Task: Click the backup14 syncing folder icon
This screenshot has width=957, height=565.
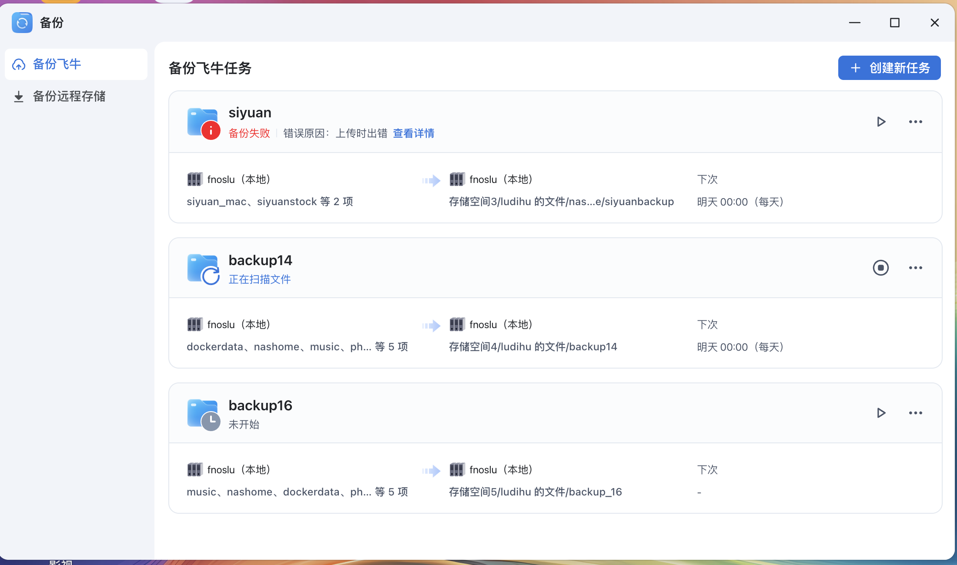Action: [203, 269]
